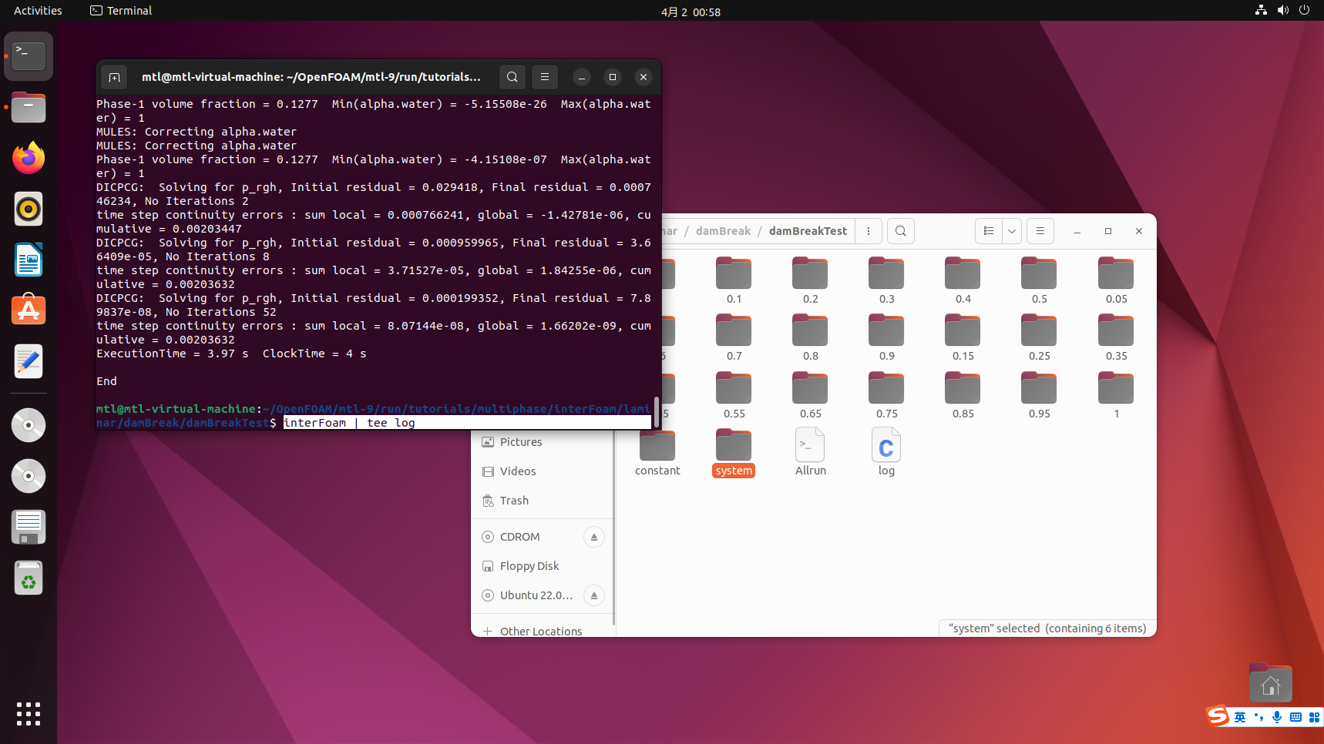
Task: Select the 0.7 folder
Action: pyautogui.click(x=734, y=337)
